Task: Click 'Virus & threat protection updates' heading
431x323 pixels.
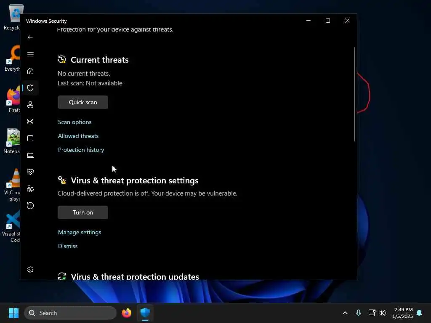Action: coord(135,276)
